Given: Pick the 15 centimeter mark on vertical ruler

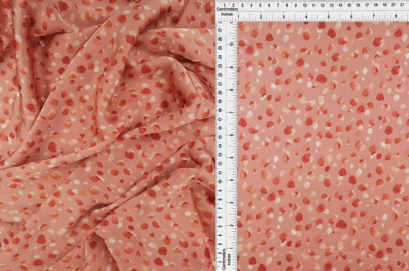Looking at the screenshot, I should (x=220, y=137).
